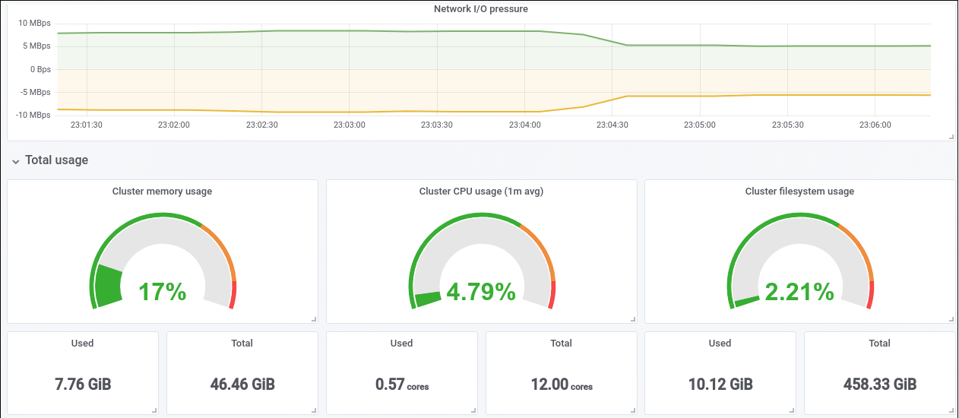
Task: Click resize handle on 46.46 GiB Total panel
Action: point(313,410)
